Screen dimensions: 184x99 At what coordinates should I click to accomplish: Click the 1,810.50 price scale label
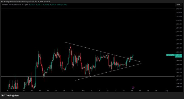coord(179,80)
